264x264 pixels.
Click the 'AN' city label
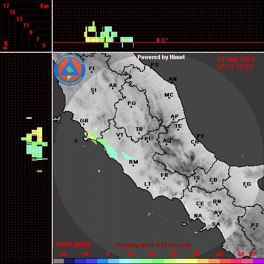coord(173,79)
